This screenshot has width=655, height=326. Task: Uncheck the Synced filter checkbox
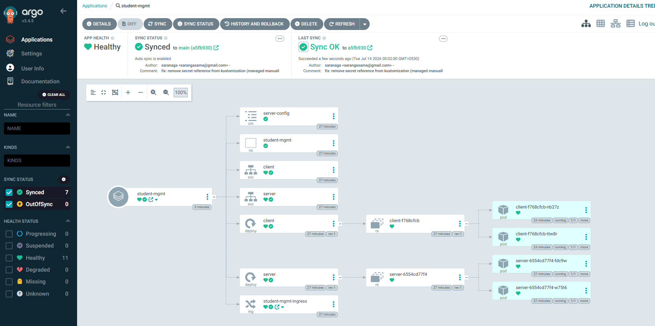point(9,192)
